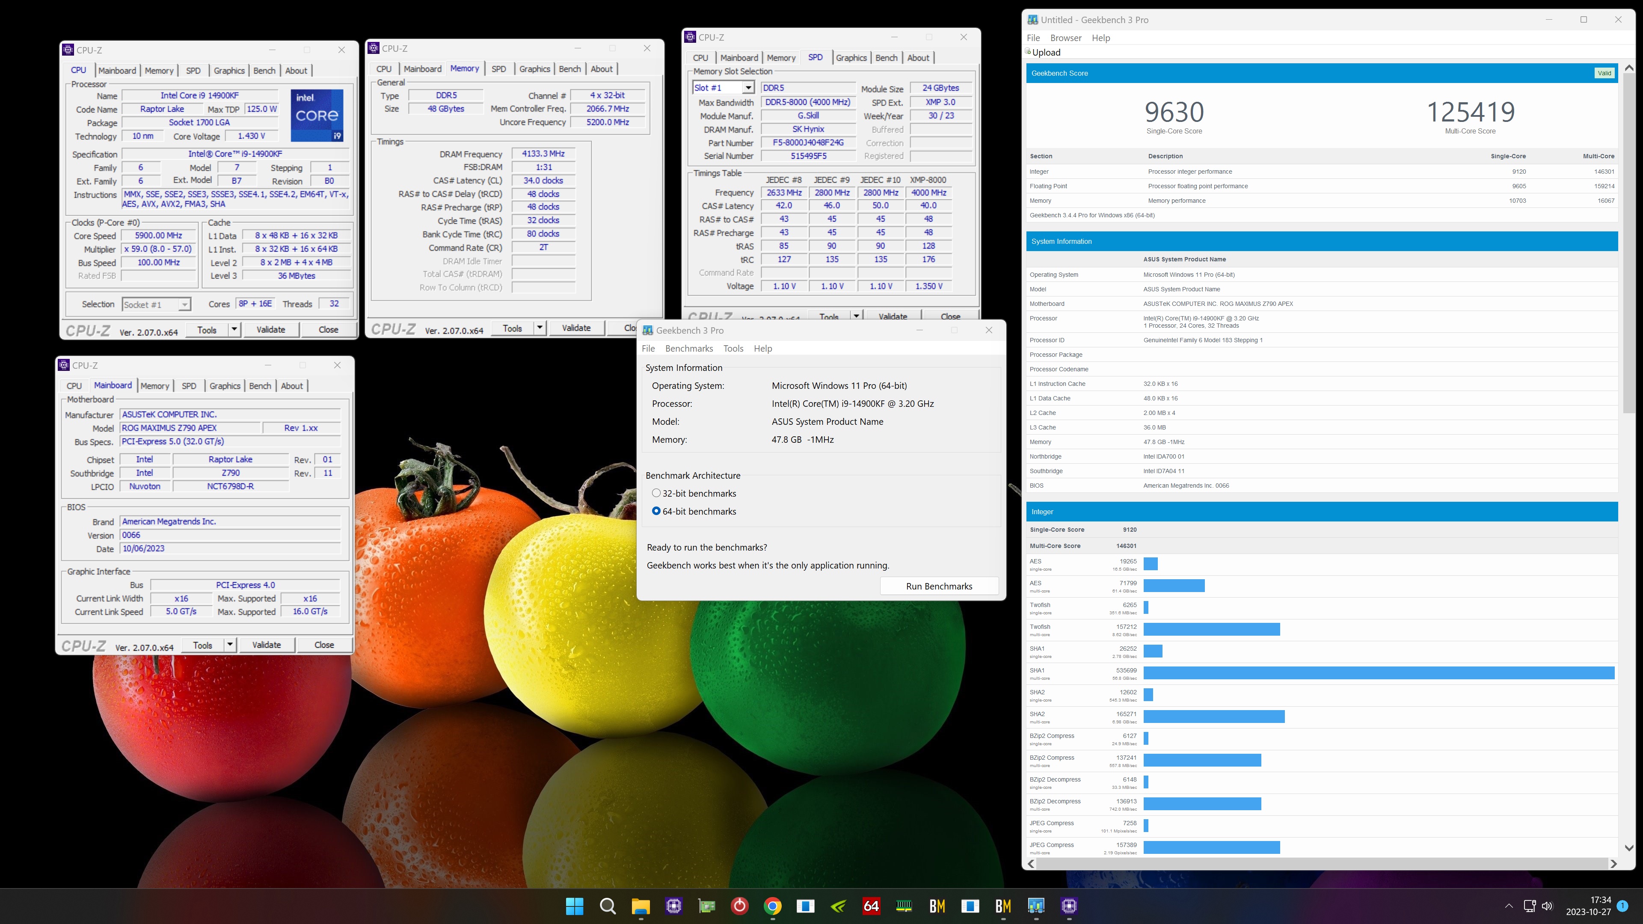Click the green Valid badge in Geekbench
Image resolution: width=1643 pixels, height=924 pixels.
(1604, 73)
